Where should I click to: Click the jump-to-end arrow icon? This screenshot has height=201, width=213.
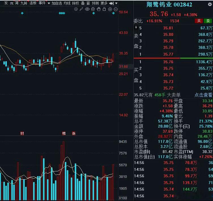click(x=112, y=3)
